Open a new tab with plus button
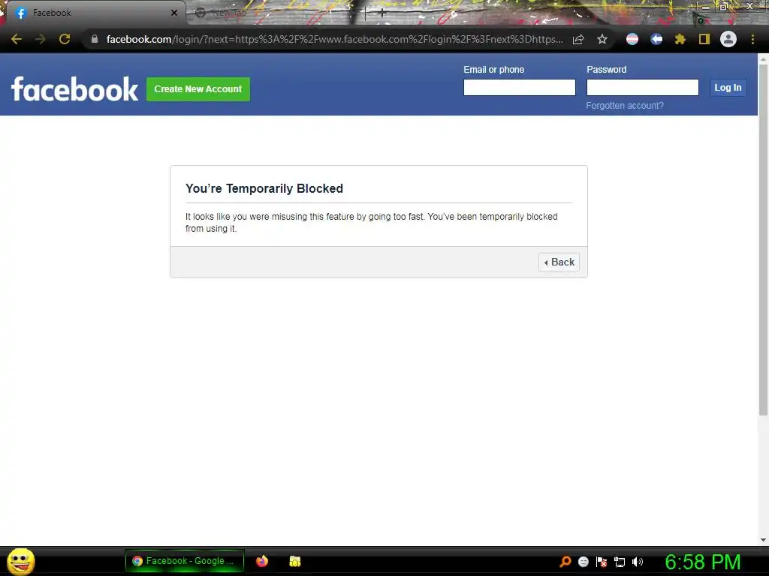Viewport: 769px width, 576px height. 382,13
